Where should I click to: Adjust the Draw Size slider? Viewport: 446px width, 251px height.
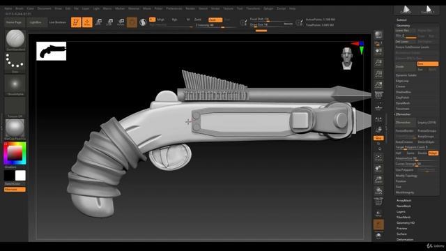(271, 25)
